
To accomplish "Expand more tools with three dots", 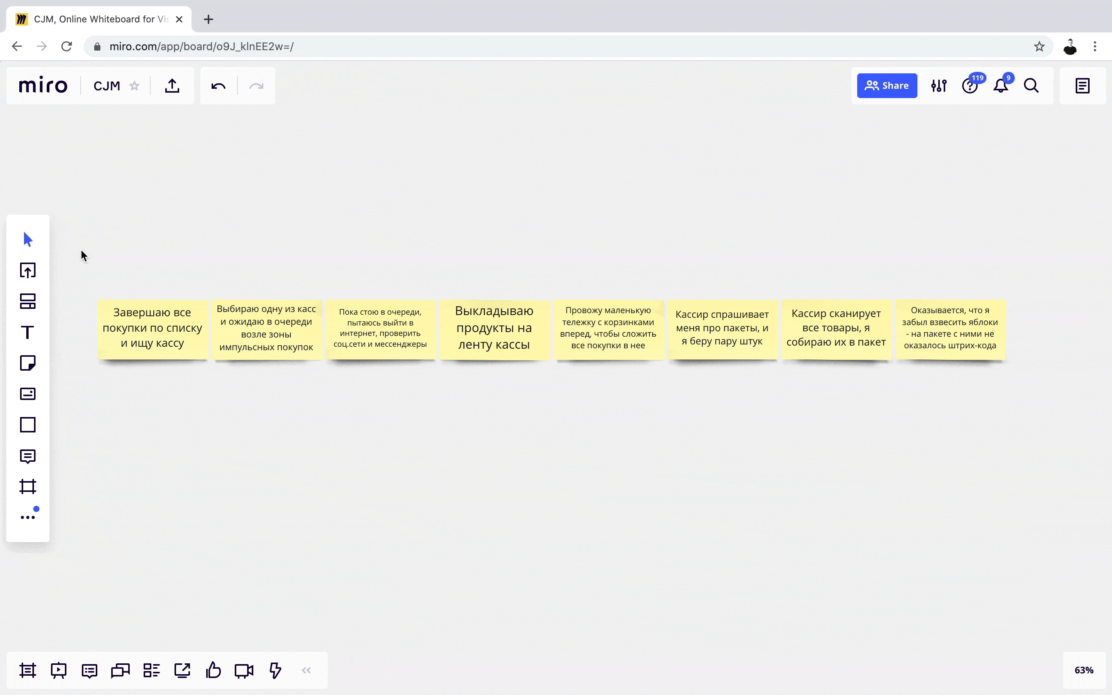I will pos(27,517).
